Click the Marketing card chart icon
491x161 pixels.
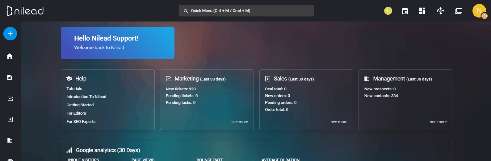[169, 79]
